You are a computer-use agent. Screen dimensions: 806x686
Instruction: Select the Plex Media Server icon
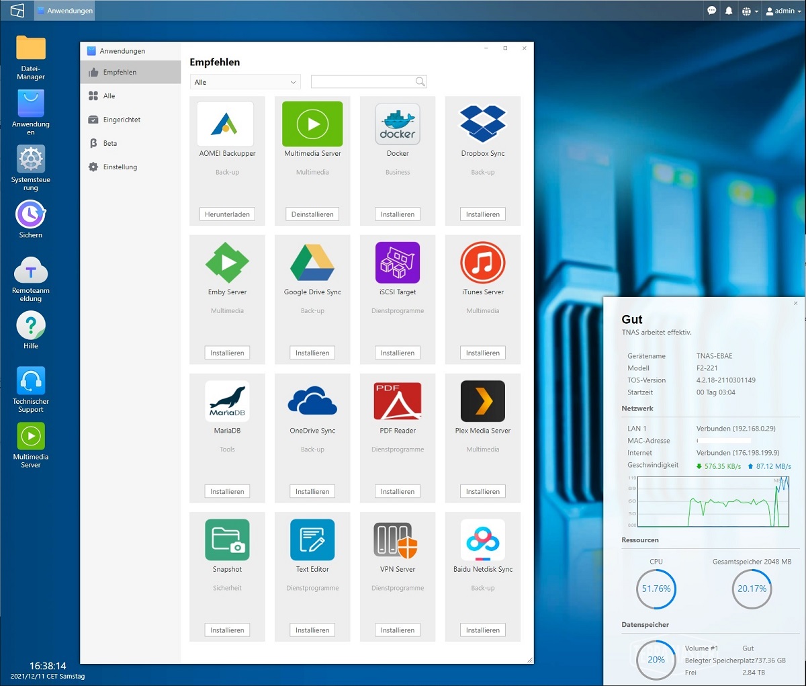483,401
